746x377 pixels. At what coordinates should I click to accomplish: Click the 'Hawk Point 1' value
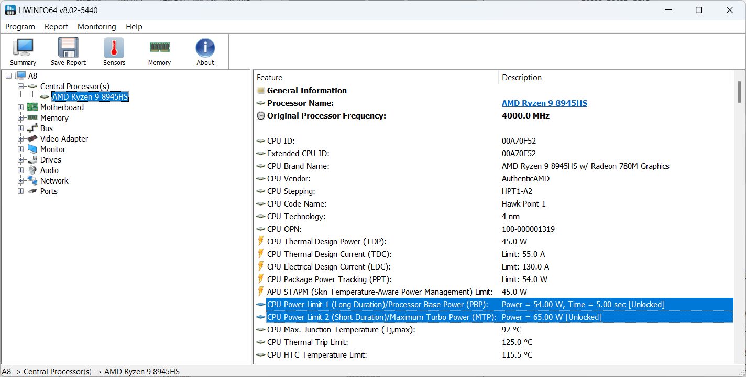click(524, 204)
